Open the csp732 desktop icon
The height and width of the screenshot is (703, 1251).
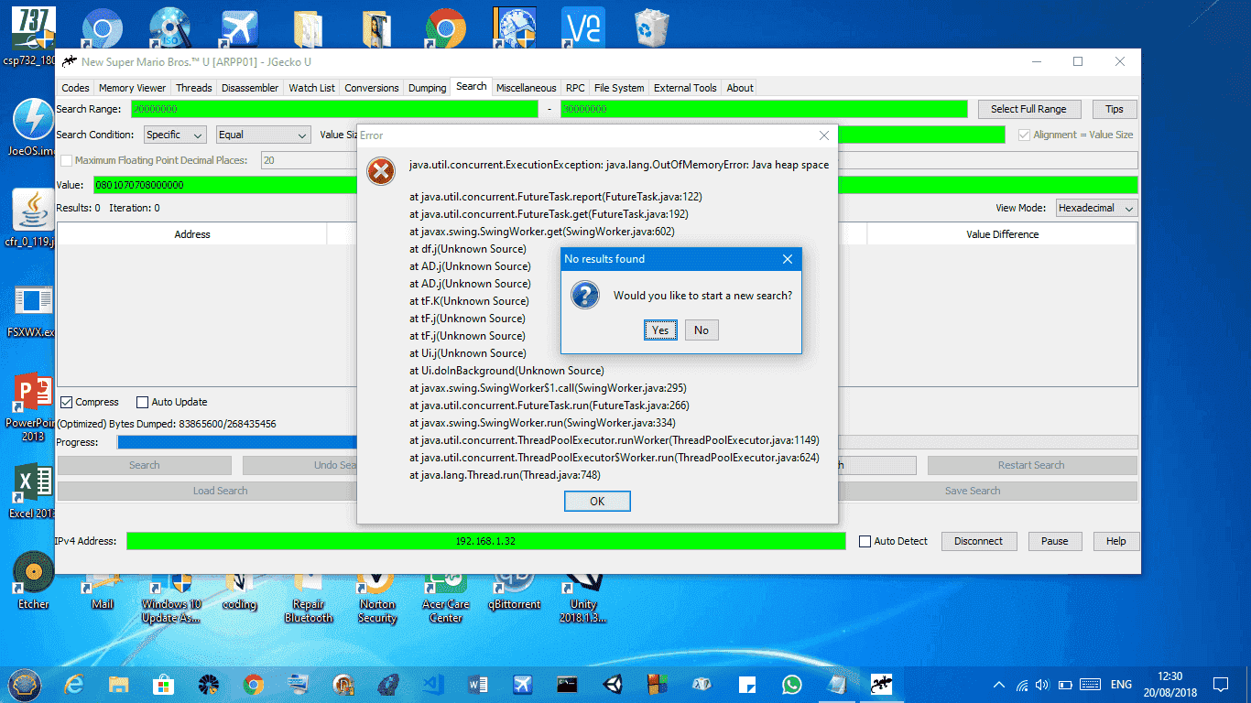pos(33,37)
